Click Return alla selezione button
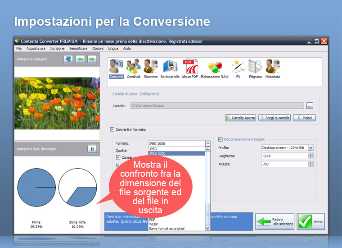 275,221
